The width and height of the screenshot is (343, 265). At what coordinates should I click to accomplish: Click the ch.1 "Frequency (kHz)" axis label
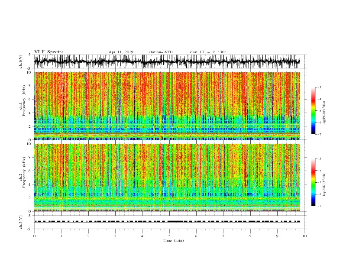coord(24,100)
